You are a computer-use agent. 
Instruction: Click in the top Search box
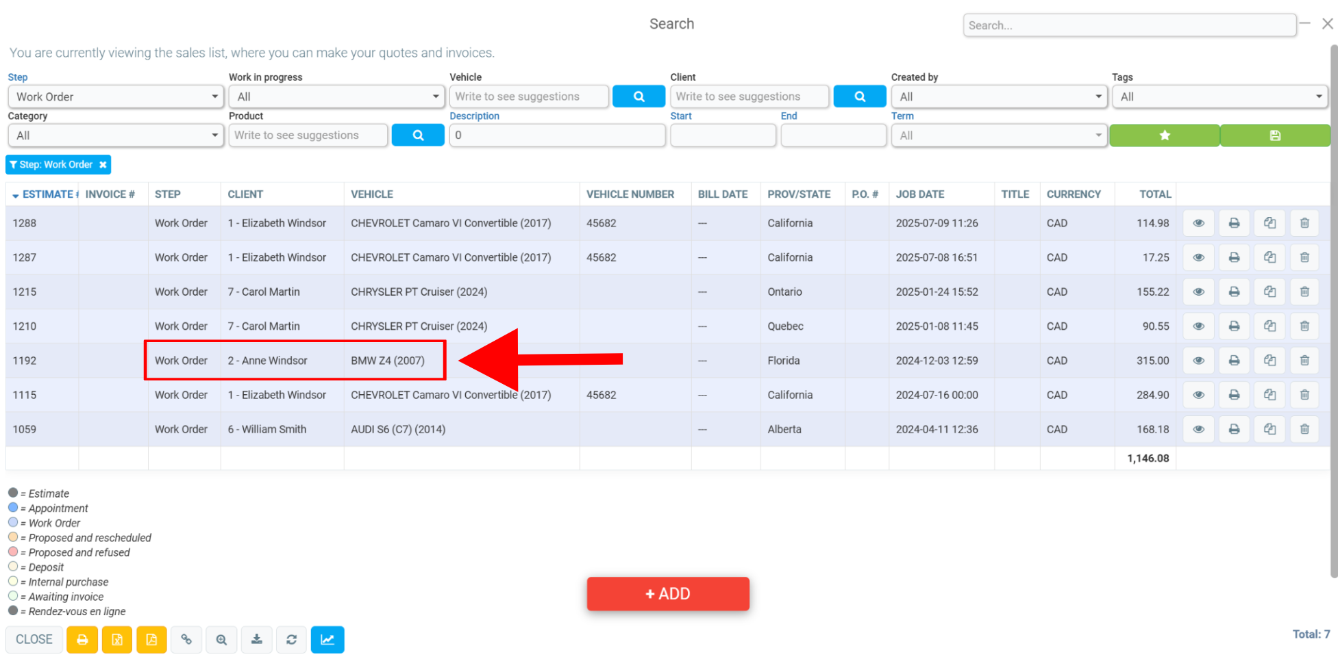1129,25
